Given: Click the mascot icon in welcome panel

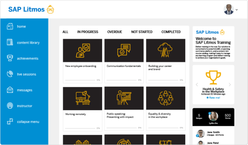Looking at the screenshot, I should point(222,32).
